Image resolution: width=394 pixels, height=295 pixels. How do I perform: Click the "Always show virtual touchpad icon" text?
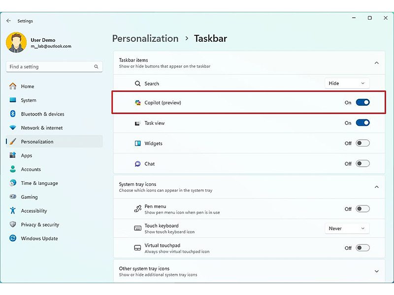point(177,251)
